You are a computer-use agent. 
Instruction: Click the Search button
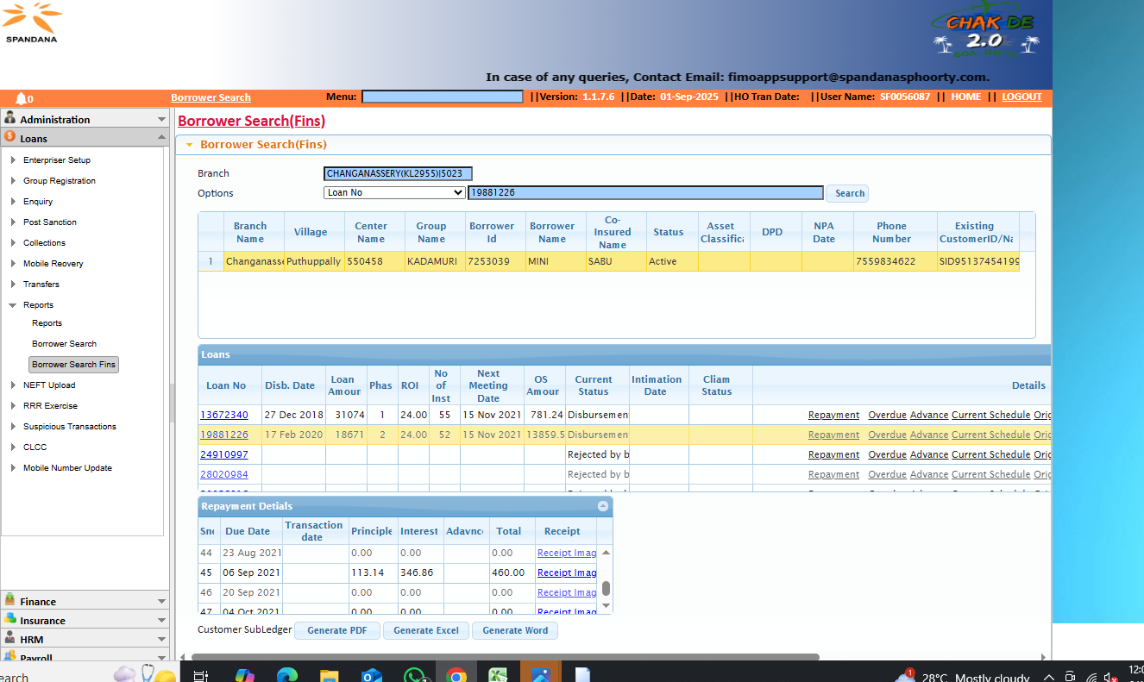[848, 193]
